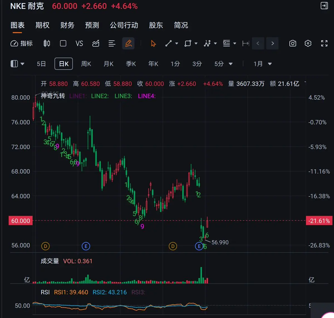
Task: Select the 季K quarterly period
Action: click(131, 64)
